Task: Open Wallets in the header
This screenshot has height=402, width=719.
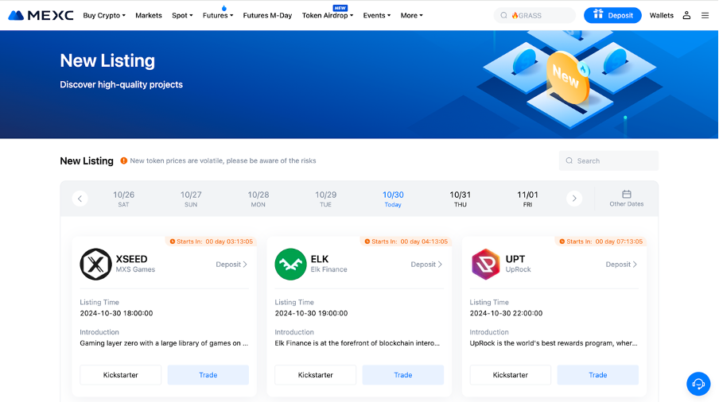Action: (x=661, y=15)
